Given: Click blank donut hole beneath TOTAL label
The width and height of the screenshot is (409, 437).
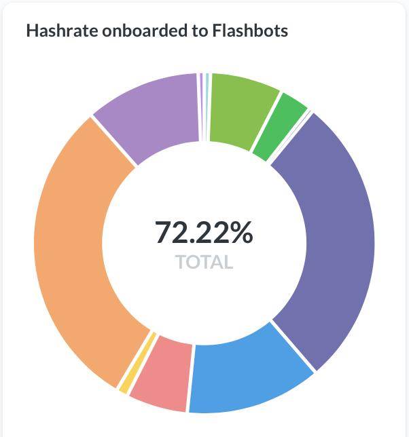Looking at the screenshot, I should coord(204,301).
